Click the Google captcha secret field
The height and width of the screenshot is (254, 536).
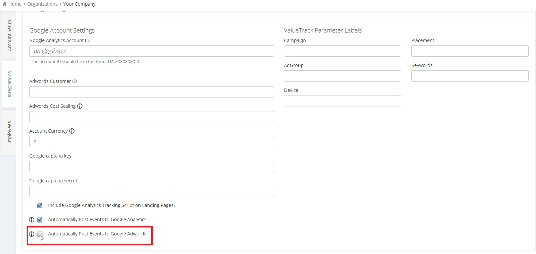pos(152,191)
